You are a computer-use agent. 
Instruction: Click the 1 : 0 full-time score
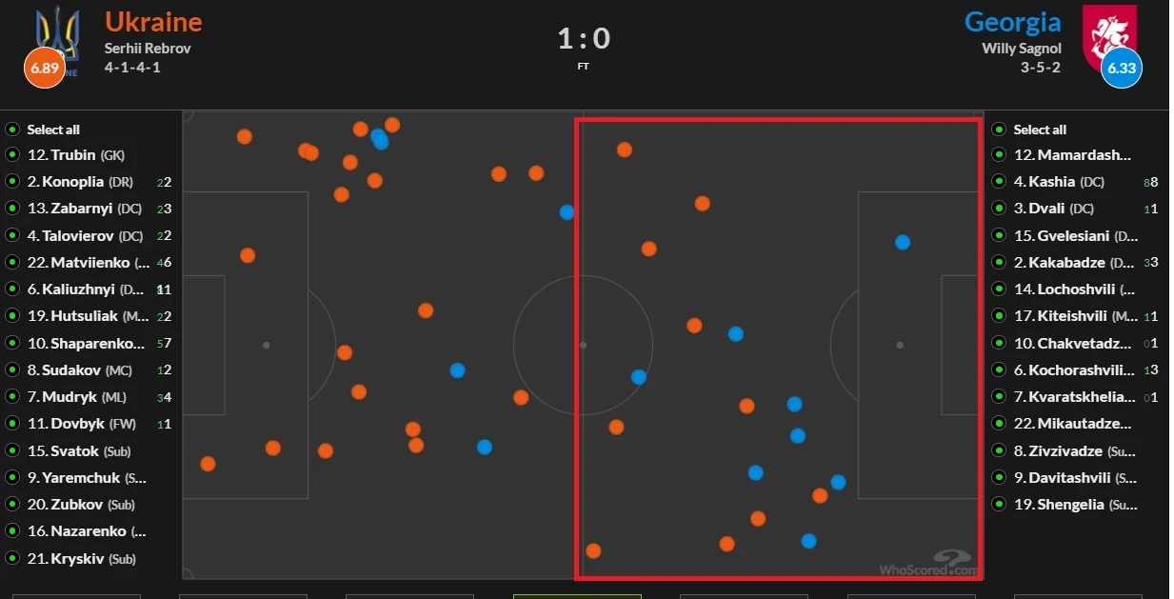[x=584, y=39]
